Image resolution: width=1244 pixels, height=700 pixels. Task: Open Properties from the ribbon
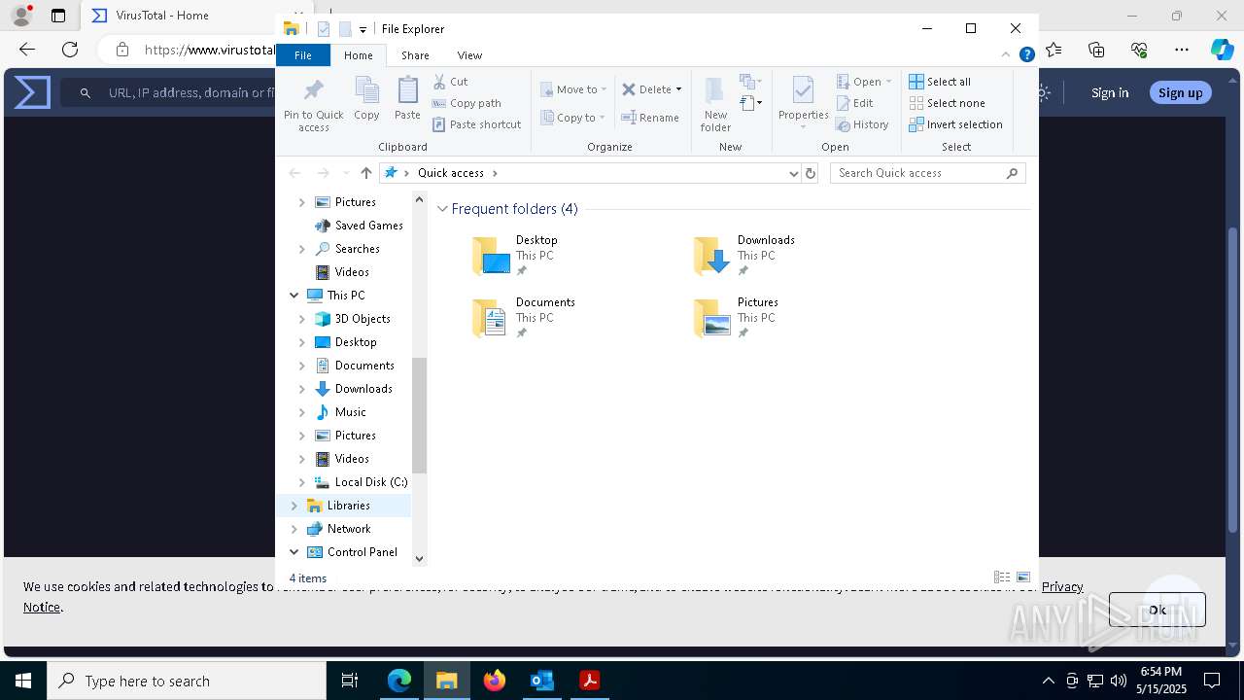(803, 103)
